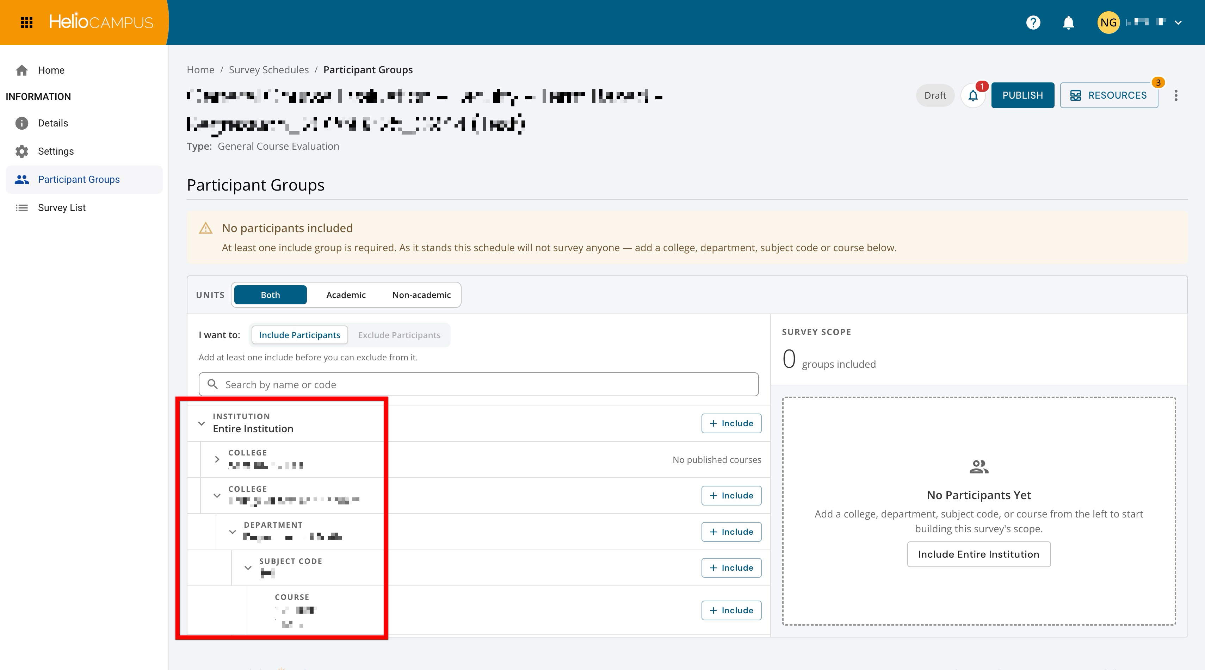Click Include on the Department row
Viewport: 1205px width, 670px height.
coord(731,532)
